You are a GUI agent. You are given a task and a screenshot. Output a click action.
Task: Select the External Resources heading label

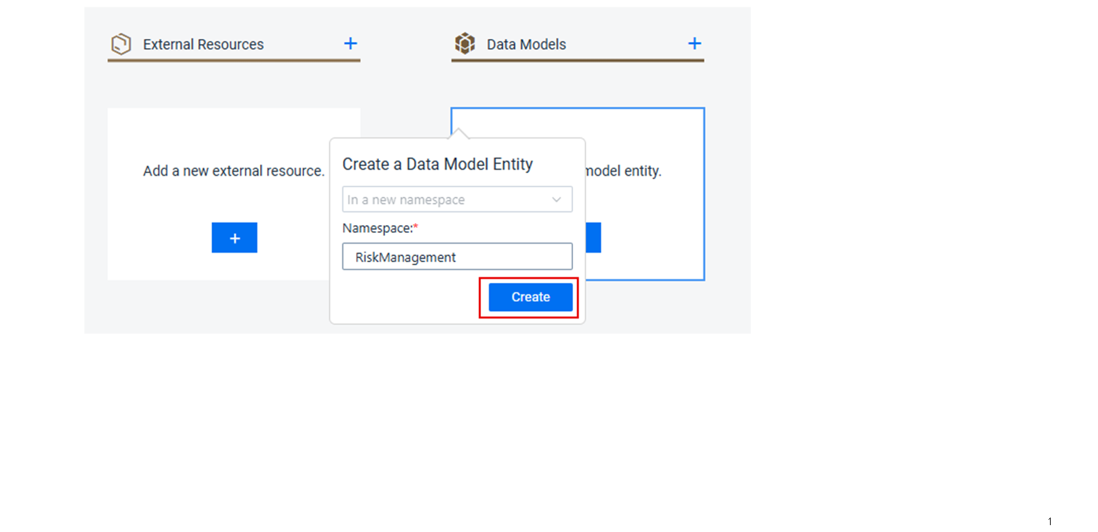click(203, 45)
